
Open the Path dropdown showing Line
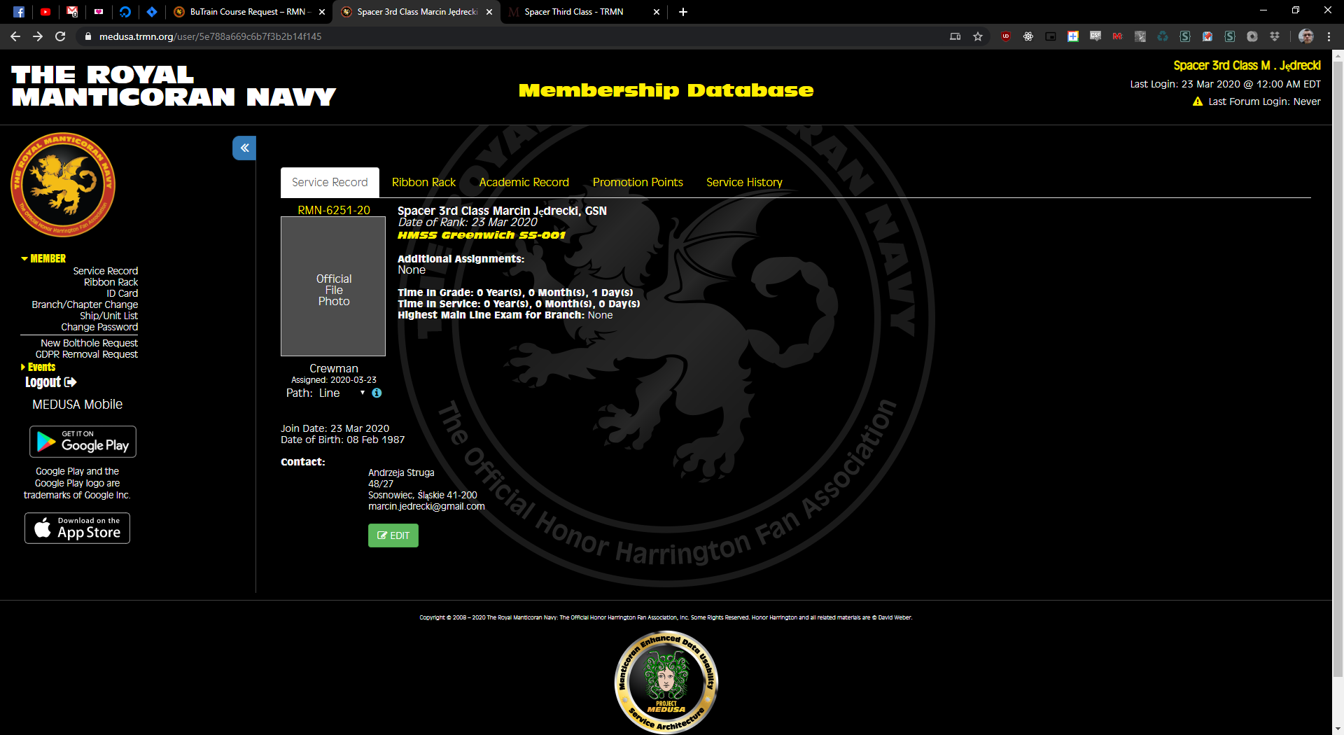tap(342, 393)
